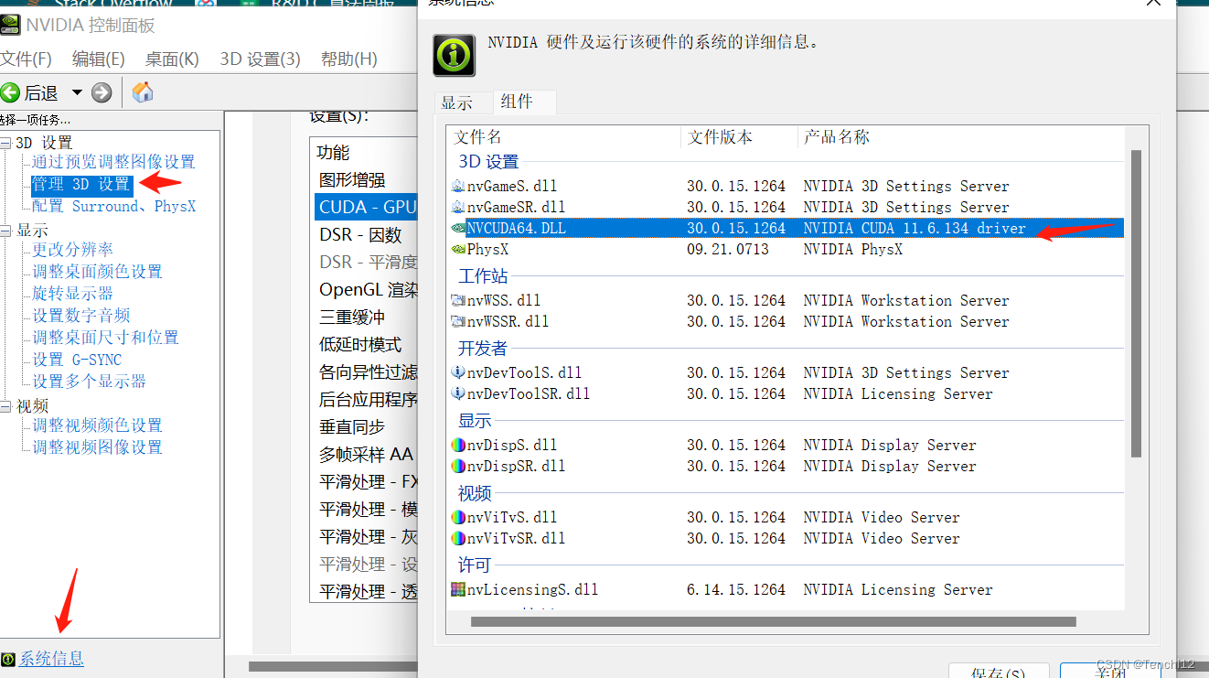Select 调整桌面颜色设置 in the tree
This screenshot has width=1209, height=678.
[98, 272]
